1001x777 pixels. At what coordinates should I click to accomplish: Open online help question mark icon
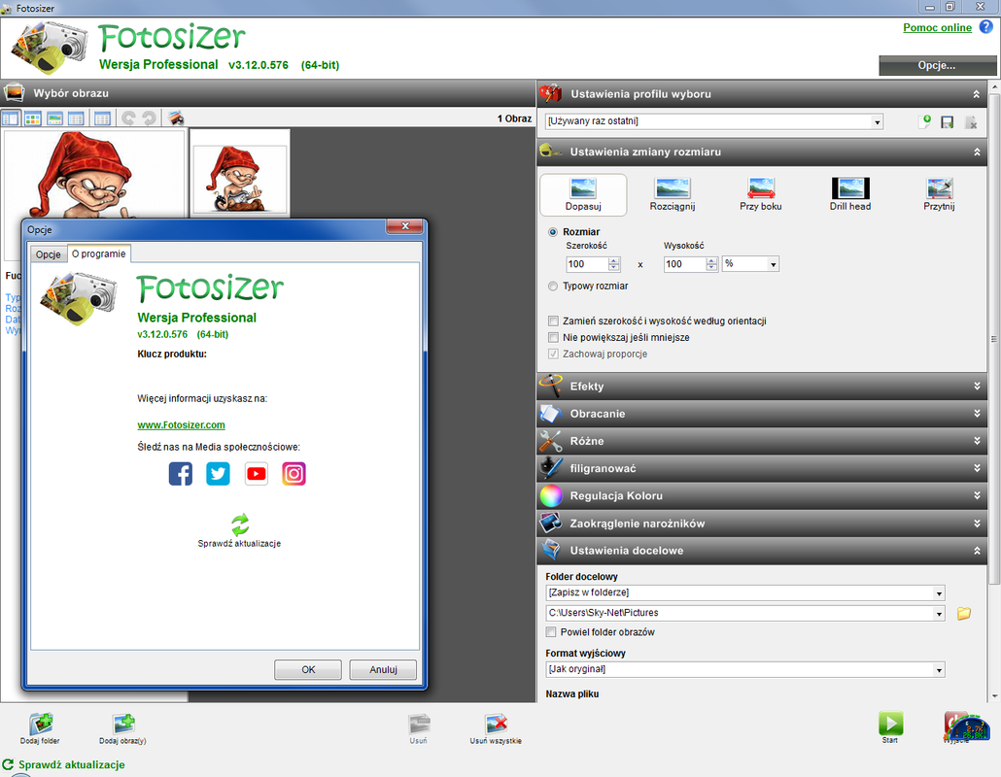pyautogui.click(x=986, y=27)
